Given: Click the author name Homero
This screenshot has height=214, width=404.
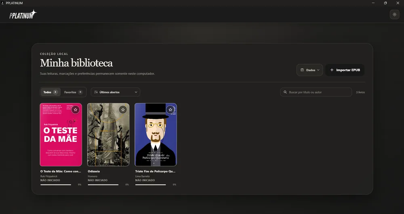Looking at the screenshot, I should pyautogui.click(x=93, y=176).
